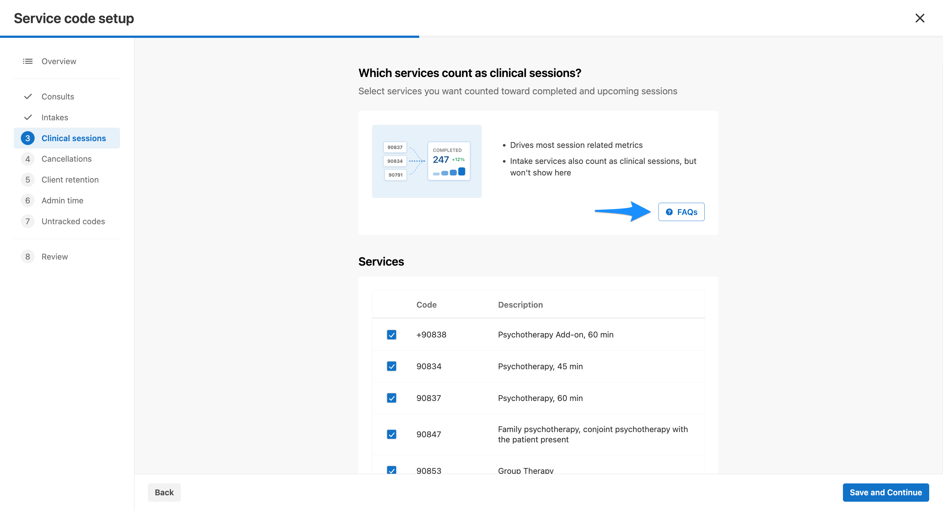The height and width of the screenshot is (511, 943).
Task: Click the checkmark icon beside Intakes
Action: (x=28, y=117)
